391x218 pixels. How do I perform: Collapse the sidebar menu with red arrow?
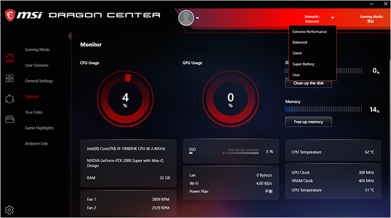click(70, 36)
